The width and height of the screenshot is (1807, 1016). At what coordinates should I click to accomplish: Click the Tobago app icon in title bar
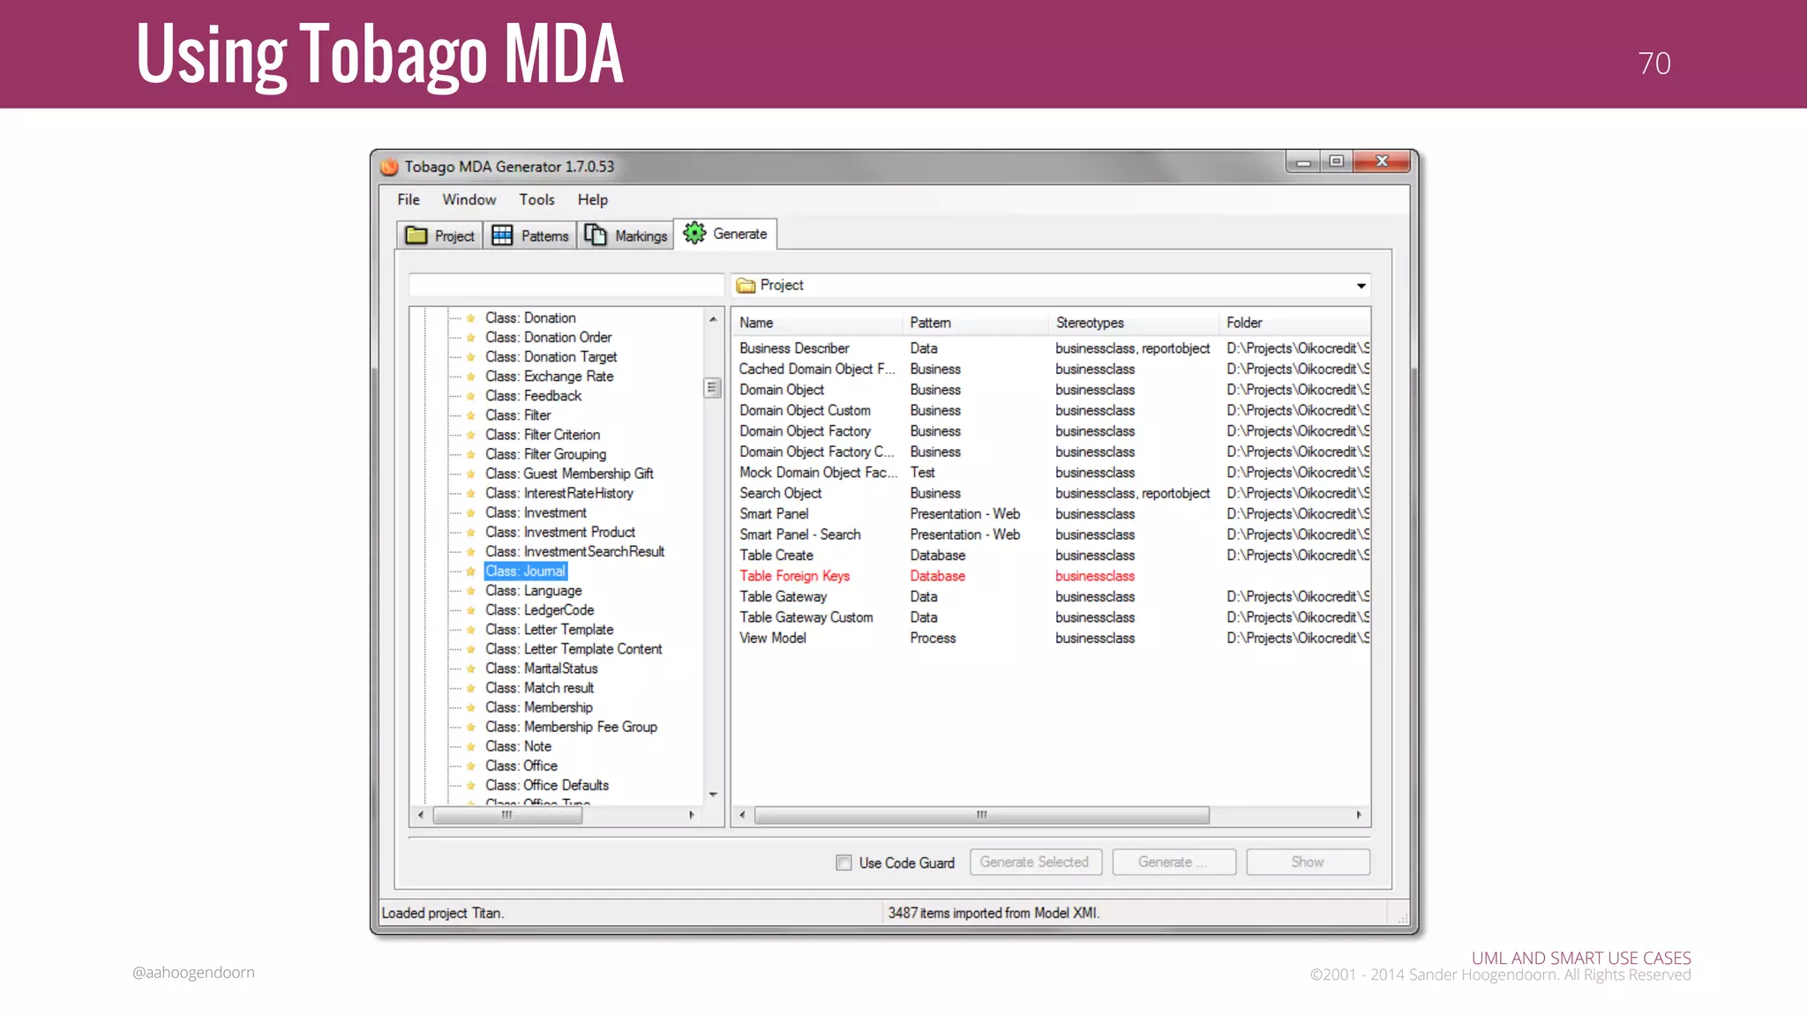pyautogui.click(x=389, y=167)
